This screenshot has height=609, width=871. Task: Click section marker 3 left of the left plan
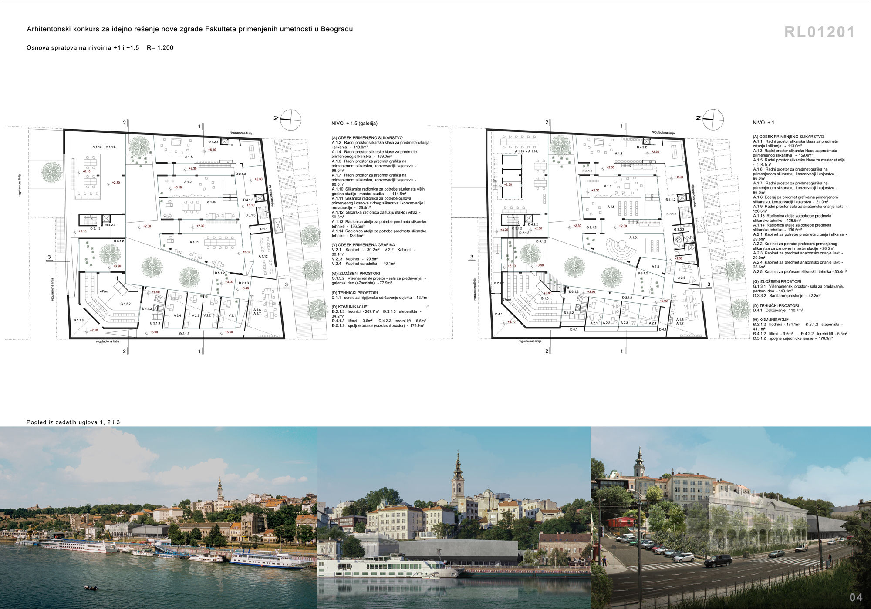tap(49, 257)
